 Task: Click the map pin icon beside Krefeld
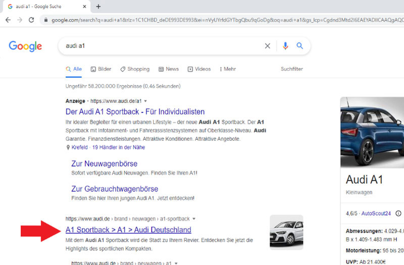(x=68, y=147)
